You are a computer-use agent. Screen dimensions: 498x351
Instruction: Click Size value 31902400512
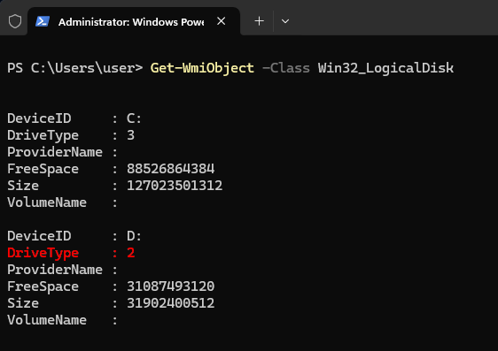(x=170, y=303)
